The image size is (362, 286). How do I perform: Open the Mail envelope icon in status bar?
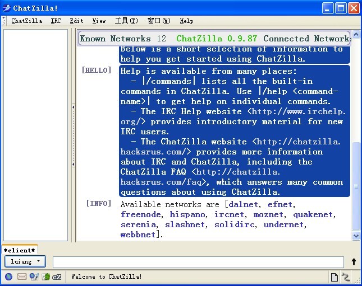[x=22, y=276]
